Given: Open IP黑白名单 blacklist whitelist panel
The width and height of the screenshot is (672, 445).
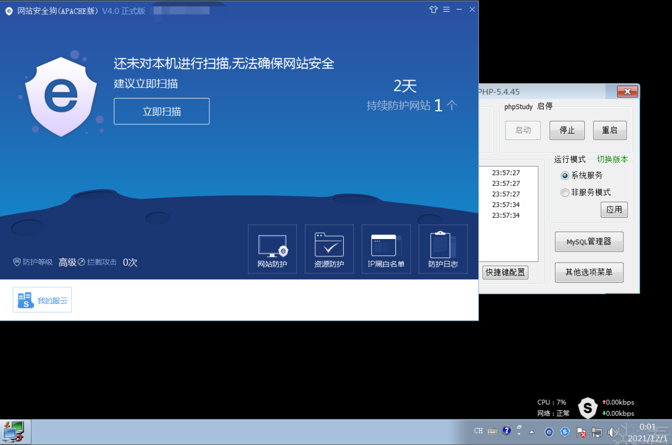Looking at the screenshot, I should 386,249.
